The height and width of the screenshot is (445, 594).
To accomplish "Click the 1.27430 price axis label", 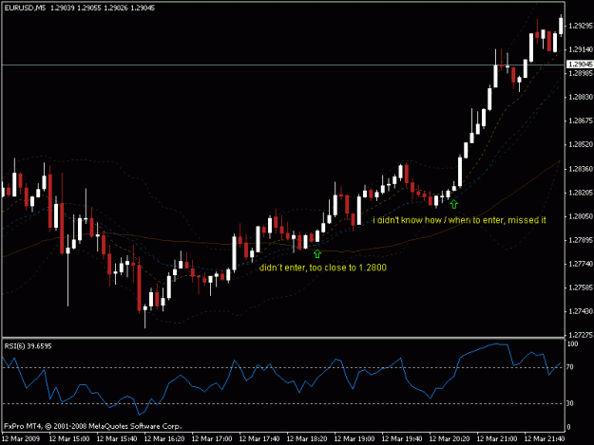I will tap(581, 311).
